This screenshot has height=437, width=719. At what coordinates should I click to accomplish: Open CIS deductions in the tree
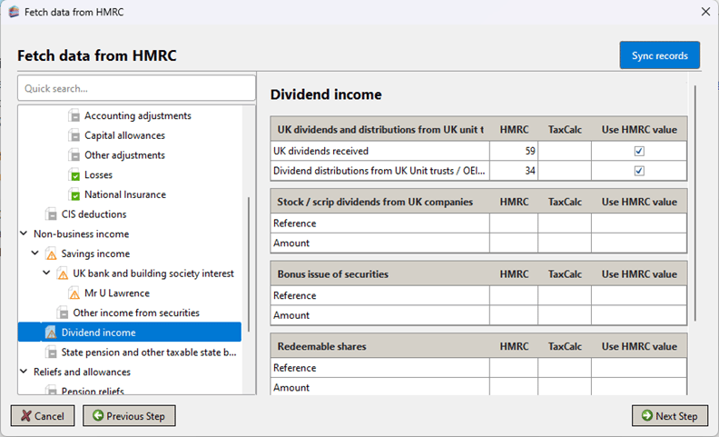click(94, 214)
